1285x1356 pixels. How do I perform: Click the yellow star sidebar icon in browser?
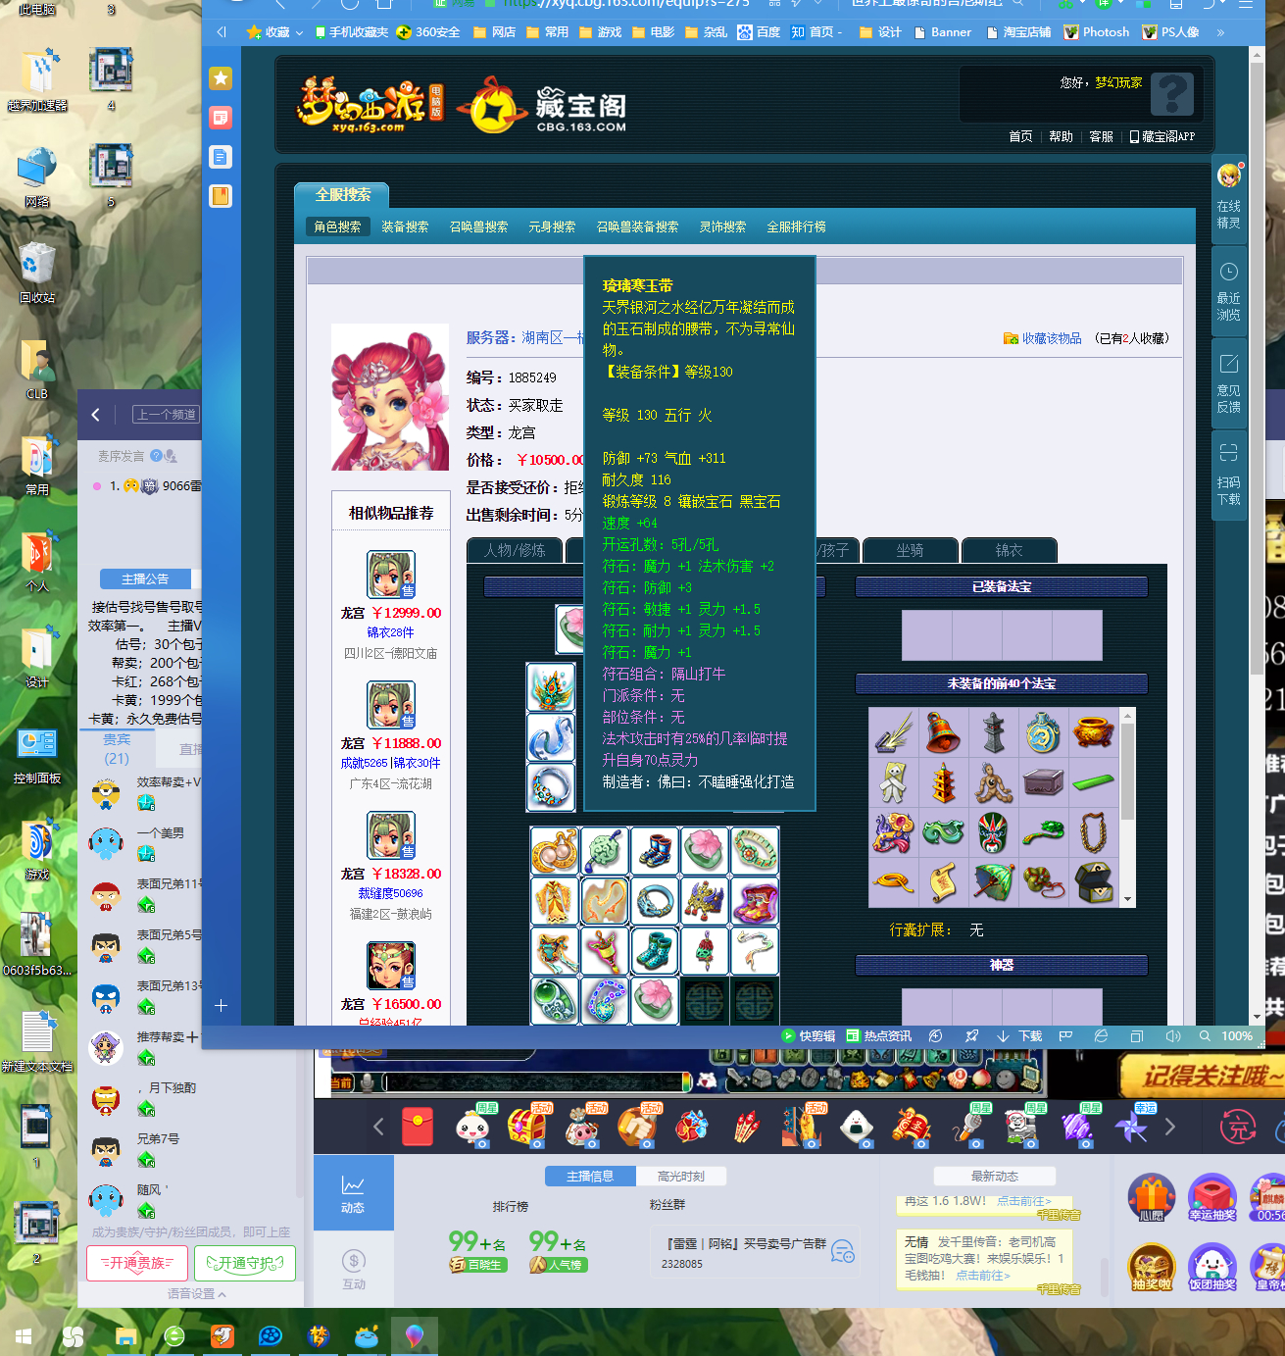[x=222, y=78]
